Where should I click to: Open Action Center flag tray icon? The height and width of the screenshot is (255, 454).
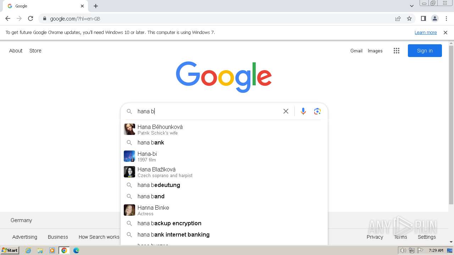pos(420,250)
